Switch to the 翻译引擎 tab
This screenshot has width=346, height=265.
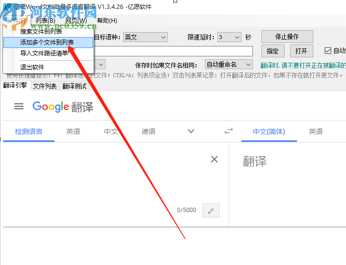click(15, 86)
